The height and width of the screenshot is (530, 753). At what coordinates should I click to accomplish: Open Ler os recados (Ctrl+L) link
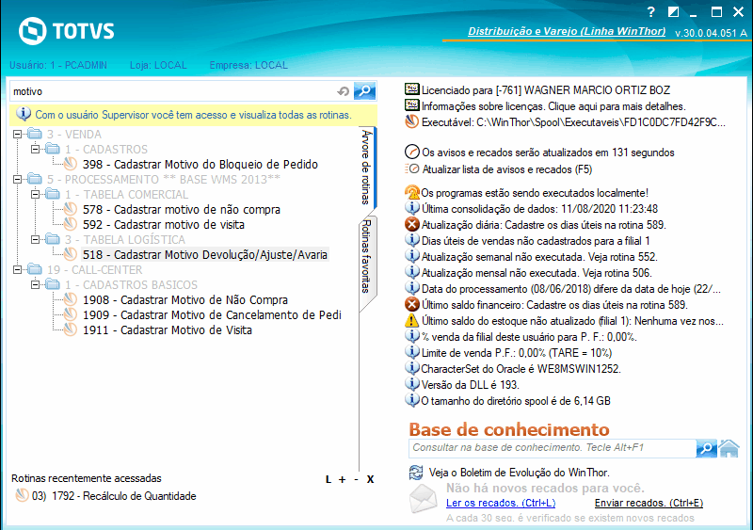coord(501,503)
